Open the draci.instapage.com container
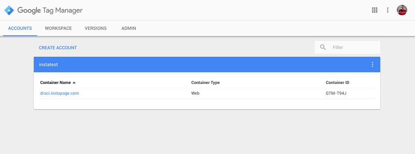The image size is (415, 154). point(60,93)
